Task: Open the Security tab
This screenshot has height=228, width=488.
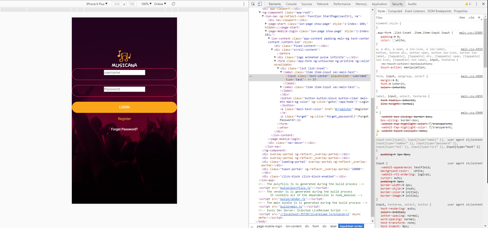Action: coord(397,4)
